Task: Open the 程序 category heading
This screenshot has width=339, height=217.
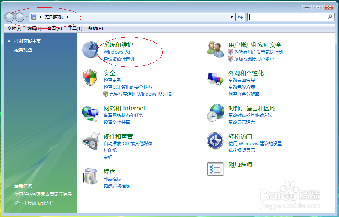Action: pyautogui.click(x=109, y=172)
